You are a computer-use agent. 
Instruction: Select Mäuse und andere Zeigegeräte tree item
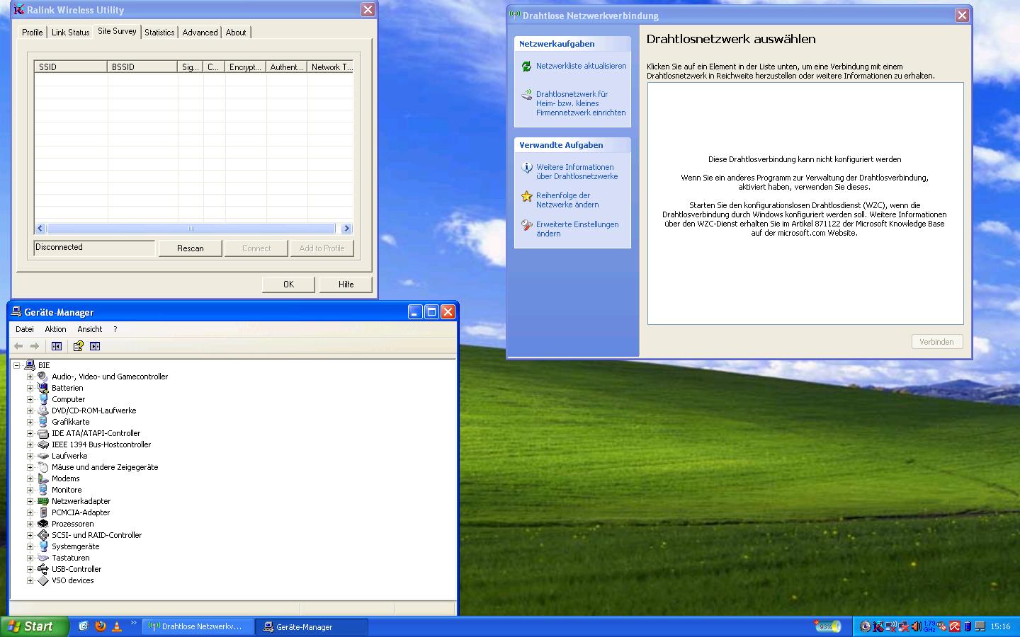[105, 467]
